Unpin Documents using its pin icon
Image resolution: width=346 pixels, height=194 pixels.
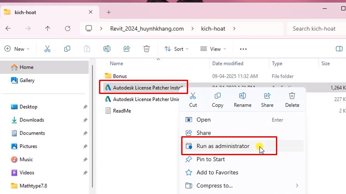click(85, 133)
